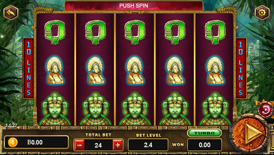274x155 pixels.
Task: Click the jade mask on first reel
Action: (55, 109)
